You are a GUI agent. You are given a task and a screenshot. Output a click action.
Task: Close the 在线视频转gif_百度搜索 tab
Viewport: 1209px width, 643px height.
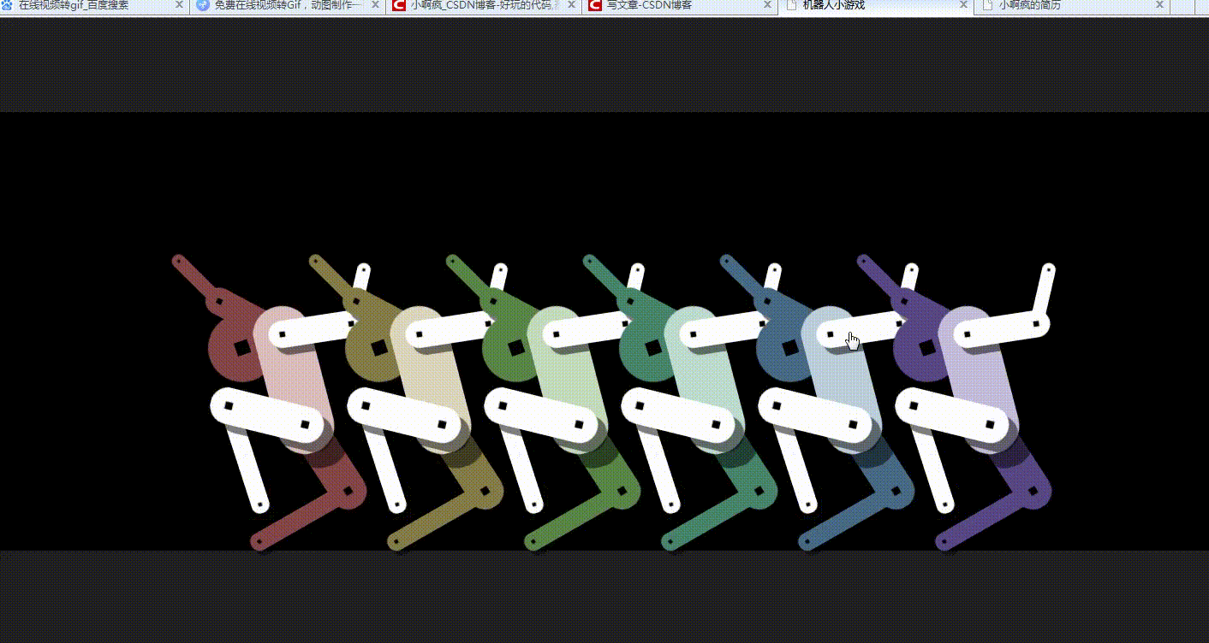(179, 5)
